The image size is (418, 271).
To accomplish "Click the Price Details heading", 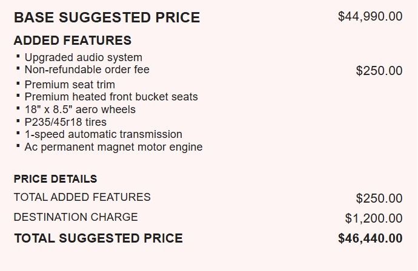I will (x=56, y=179).
